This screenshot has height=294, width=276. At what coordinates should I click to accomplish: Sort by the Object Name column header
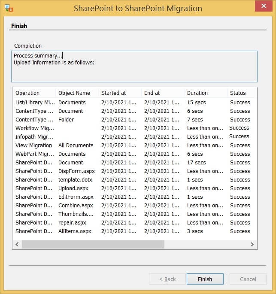point(77,93)
